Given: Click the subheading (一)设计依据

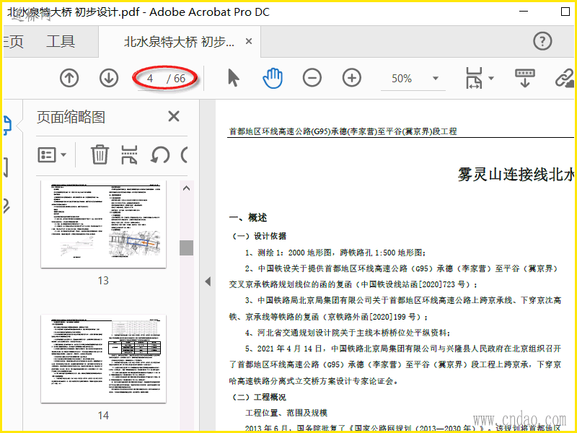Looking at the screenshot, I should click(x=259, y=236).
